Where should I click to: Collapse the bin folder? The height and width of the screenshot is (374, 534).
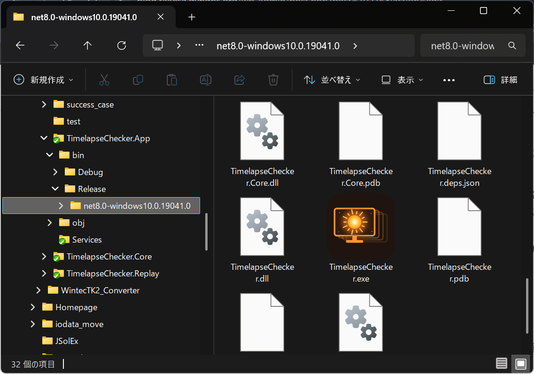[x=50, y=155]
